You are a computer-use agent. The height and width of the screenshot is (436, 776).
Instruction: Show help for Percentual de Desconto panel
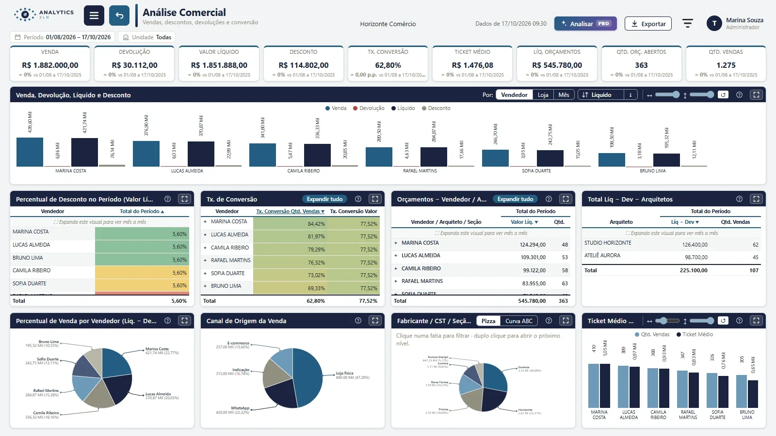pyautogui.click(x=167, y=199)
